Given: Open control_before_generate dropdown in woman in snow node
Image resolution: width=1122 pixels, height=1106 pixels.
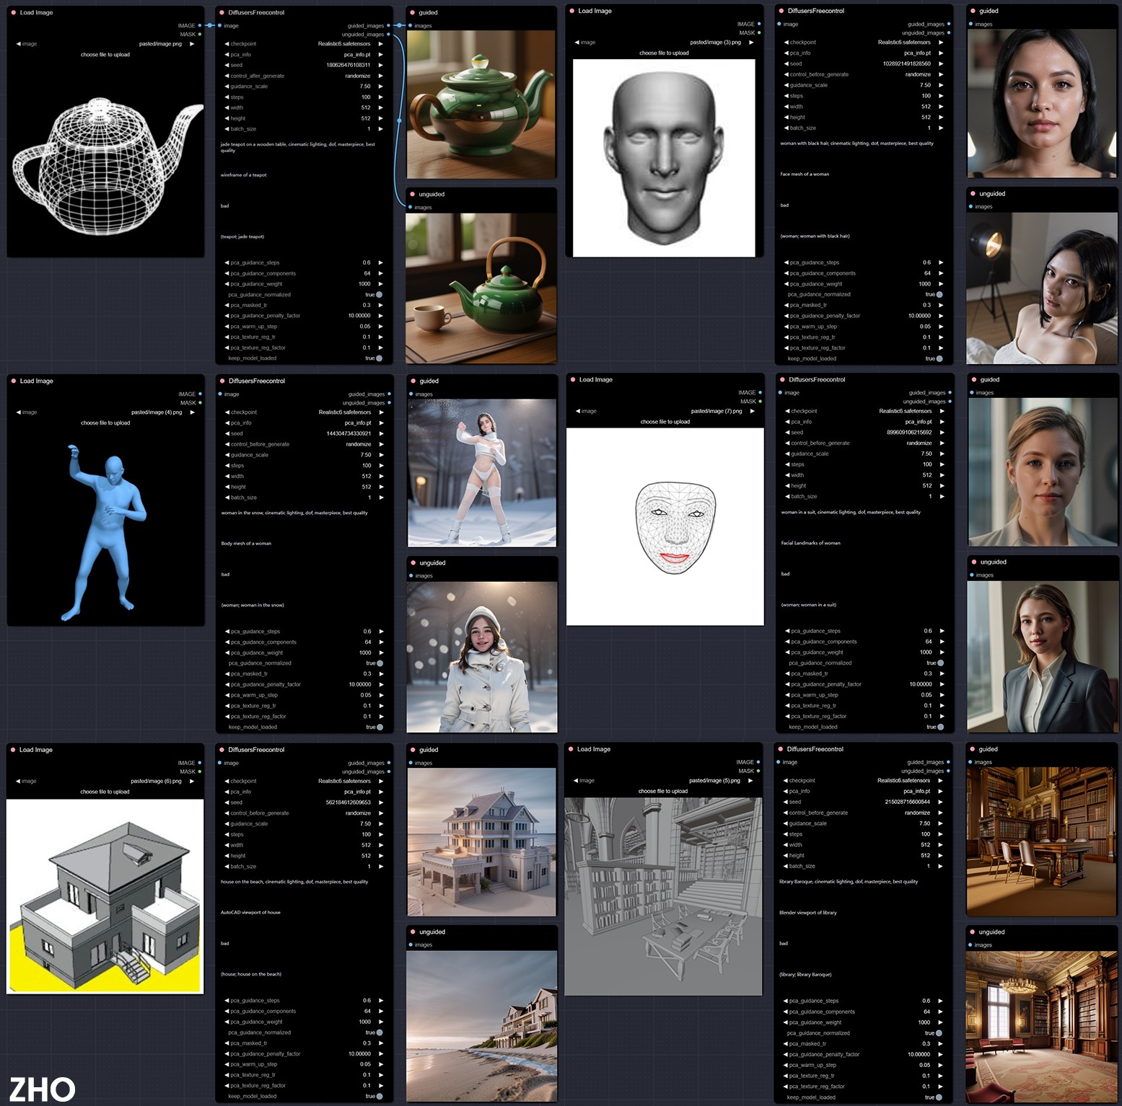Looking at the screenshot, I should click(x=304, y=444).
